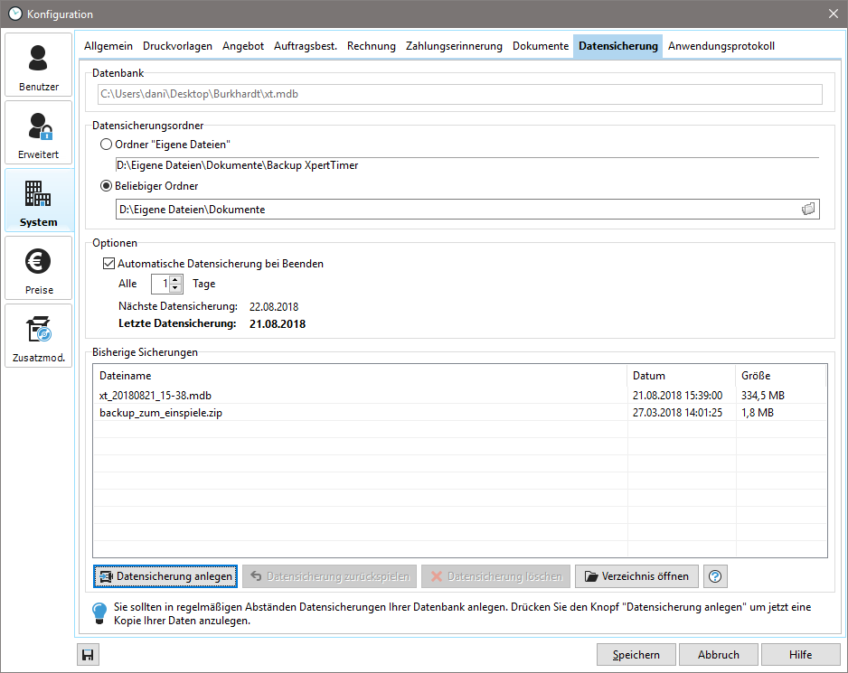
Task: Click the lightbulb hint icon
Action: point(99,612)
